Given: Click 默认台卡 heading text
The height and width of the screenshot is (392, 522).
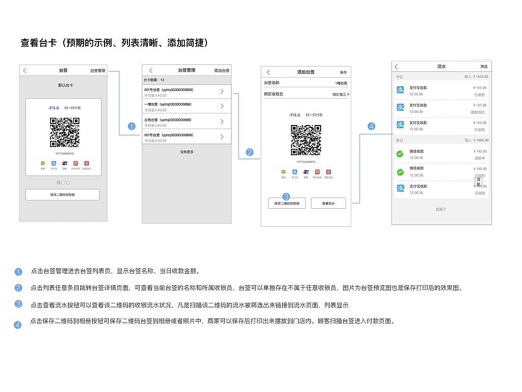Looking at the screenshot, I should click(66, 85).
